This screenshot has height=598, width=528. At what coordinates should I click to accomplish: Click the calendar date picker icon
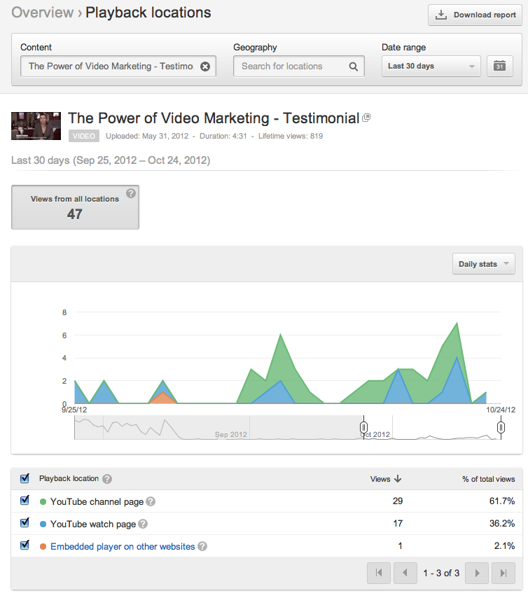pyautogui.click(x=499, y=67)
